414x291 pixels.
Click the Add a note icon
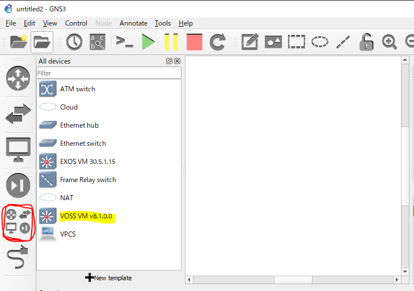click(250, 42)
